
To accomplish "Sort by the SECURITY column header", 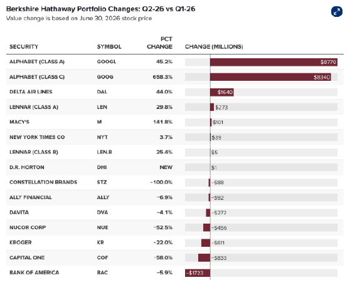I will tap(24, 46).
